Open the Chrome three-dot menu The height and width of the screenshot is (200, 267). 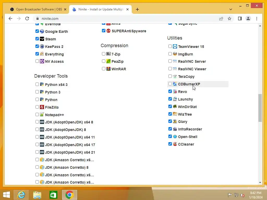pos(257,18)
